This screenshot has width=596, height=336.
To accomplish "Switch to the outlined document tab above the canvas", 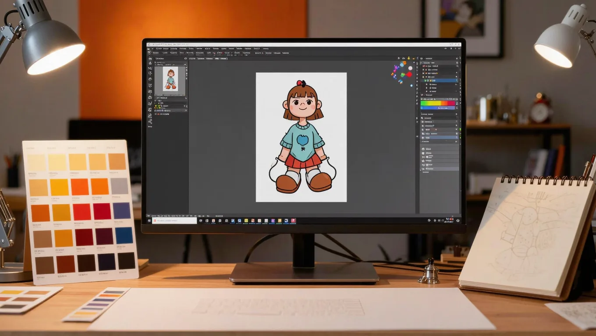I will [221, 59].
